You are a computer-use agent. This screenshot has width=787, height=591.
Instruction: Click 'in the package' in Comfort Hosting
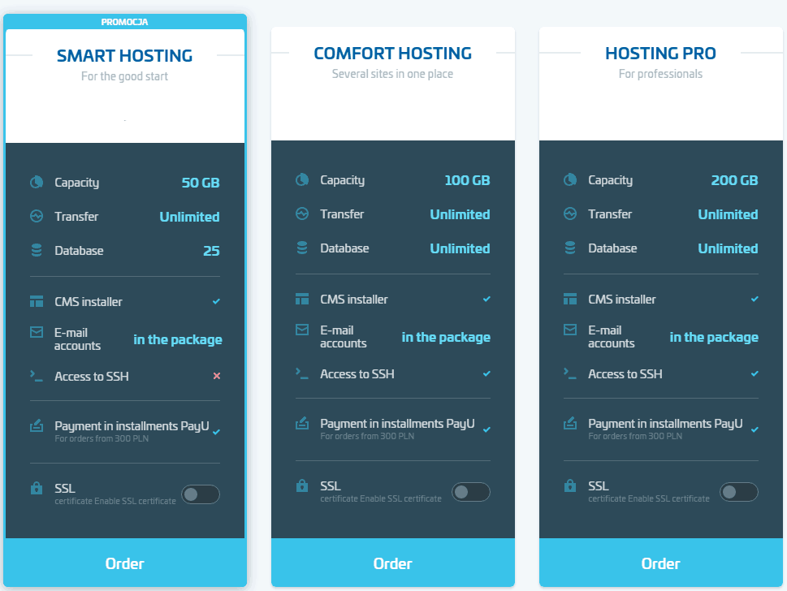point(446,337)
